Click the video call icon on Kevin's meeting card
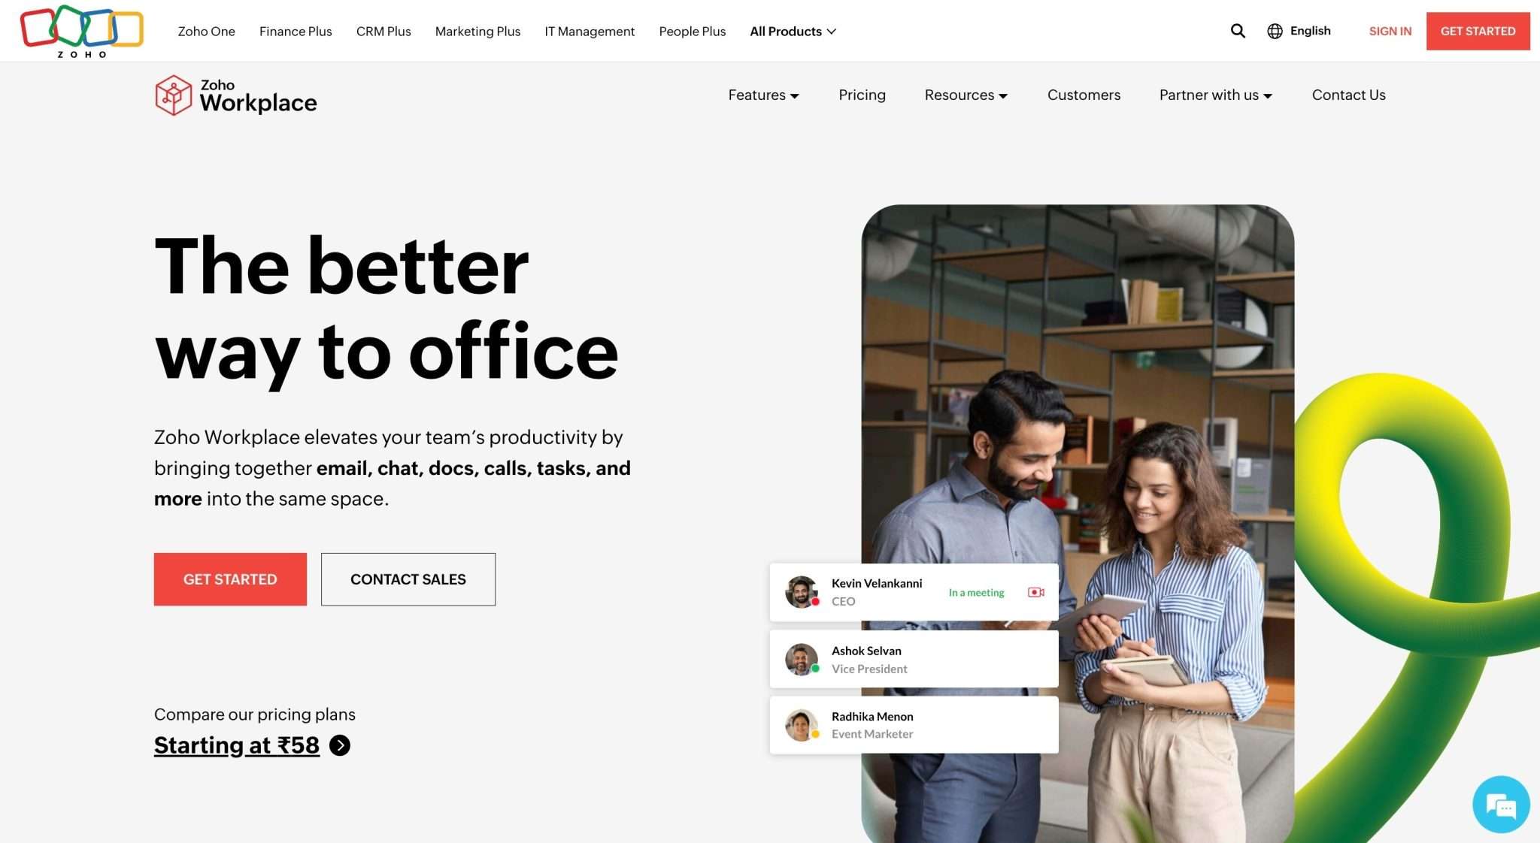Image resolution: width=1540 pixels, height=843 pixels. [1035, 592]
